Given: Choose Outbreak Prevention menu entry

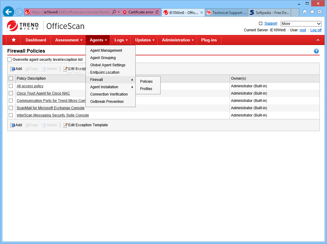Looking at the screenshot, I should pyautogui.click(x=110, y=102).
